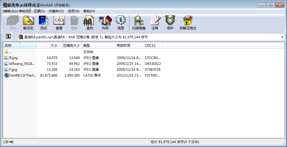Click the Protect (保护) shield icon
287x147 pixels.
[x=170, y=20]
